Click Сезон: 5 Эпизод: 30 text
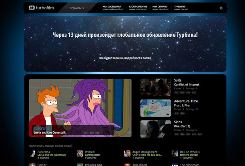245x166 pixels. point(186,109)
